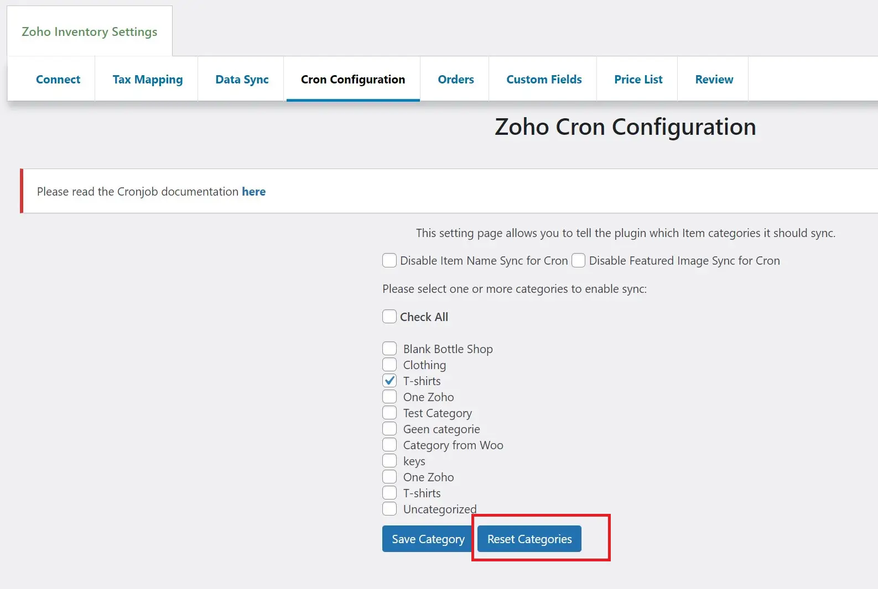The height and width of the screenshot is (589, 878).
Task: Select Category from Woo for sync
Action: (x=389, y=444)
